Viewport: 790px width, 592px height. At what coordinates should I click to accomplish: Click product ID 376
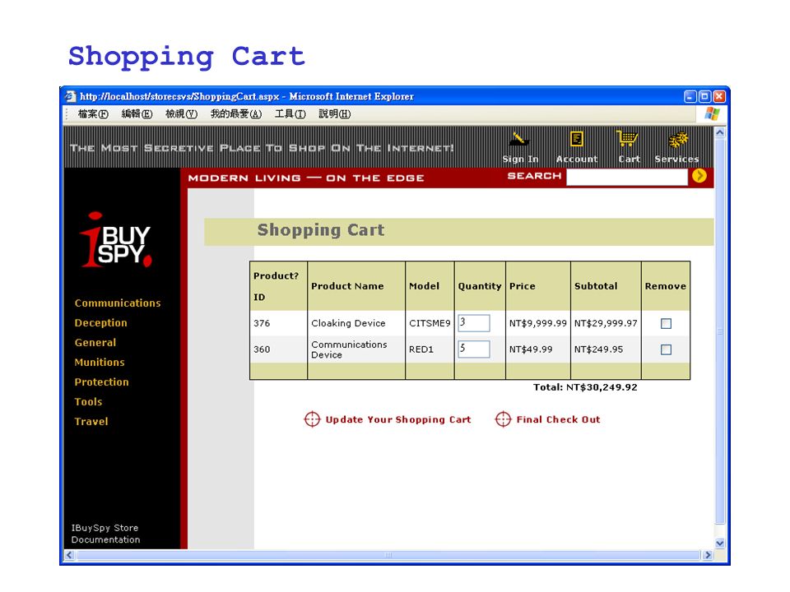point(262,323)
